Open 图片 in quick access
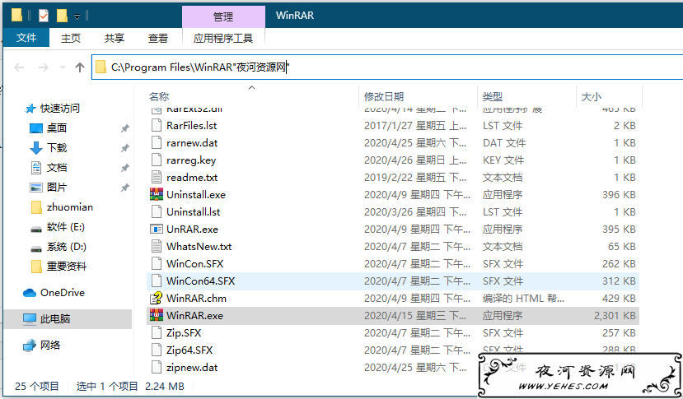The width and height of the screenshot is (683, 399). point(57,188)
